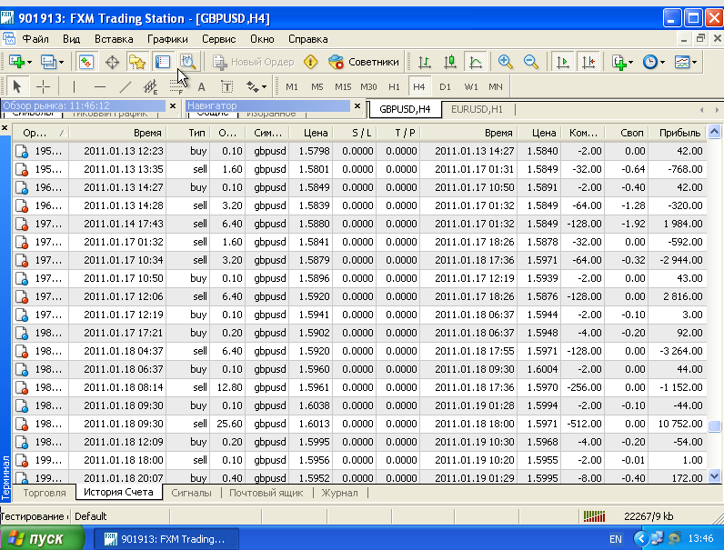The image size is (724, 550).
Task: Toggle the Terminal panel button
Action: (x=163, y=62)
